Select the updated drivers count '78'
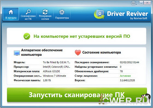Viewport: 153px width, 108px height. tap(121, 71)
